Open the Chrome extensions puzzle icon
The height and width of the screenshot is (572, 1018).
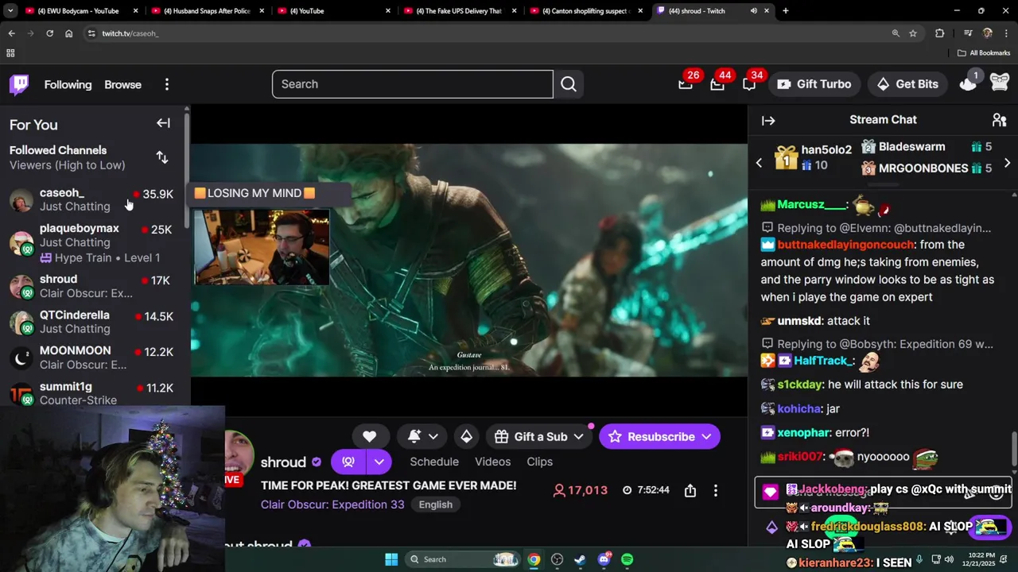click(x=940, y=33)
